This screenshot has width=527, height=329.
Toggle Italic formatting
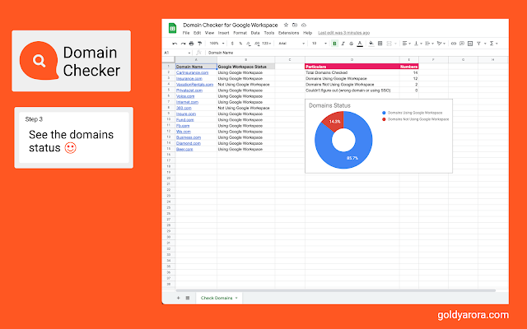coord(343,44)
